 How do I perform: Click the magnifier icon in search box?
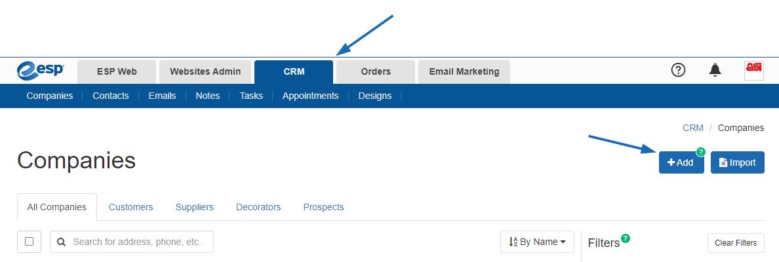(x=62, y=242)
